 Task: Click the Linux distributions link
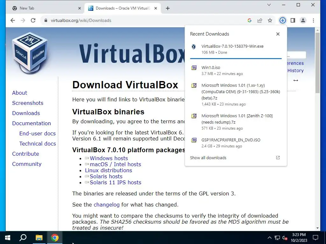pos(109,170)
